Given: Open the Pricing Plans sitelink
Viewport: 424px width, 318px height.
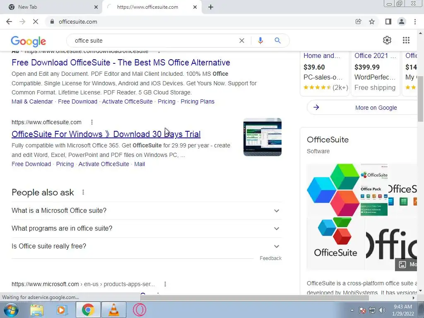Looking at the screenshot, I should 198,102.
